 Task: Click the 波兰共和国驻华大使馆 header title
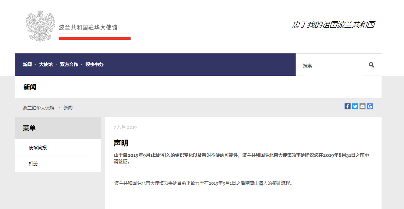pyautogui.click(x=88, y=28)
